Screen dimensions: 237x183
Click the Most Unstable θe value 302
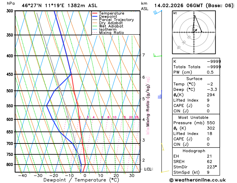[211, 128]
